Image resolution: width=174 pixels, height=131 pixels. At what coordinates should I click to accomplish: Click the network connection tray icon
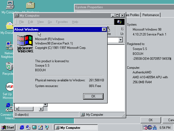pyautogui.click(x=155, y=127)
